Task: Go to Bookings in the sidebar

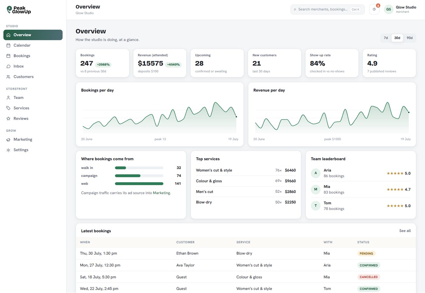Action: (x=33, y=56)
